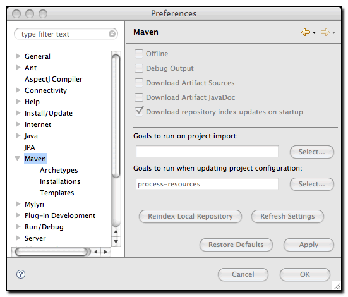Click the Reindex Local Repository button
This screenshot has height=297, width=348.
click(x=190, y=216)
